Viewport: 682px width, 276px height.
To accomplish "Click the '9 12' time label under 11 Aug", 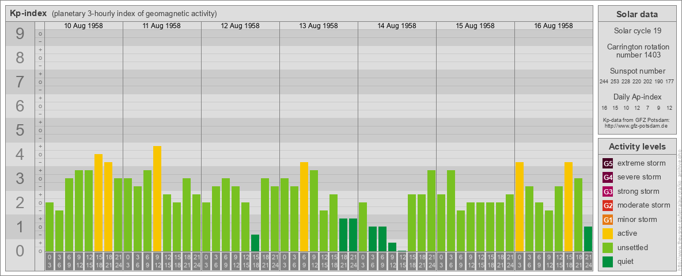I will click(x=157, y=262).
